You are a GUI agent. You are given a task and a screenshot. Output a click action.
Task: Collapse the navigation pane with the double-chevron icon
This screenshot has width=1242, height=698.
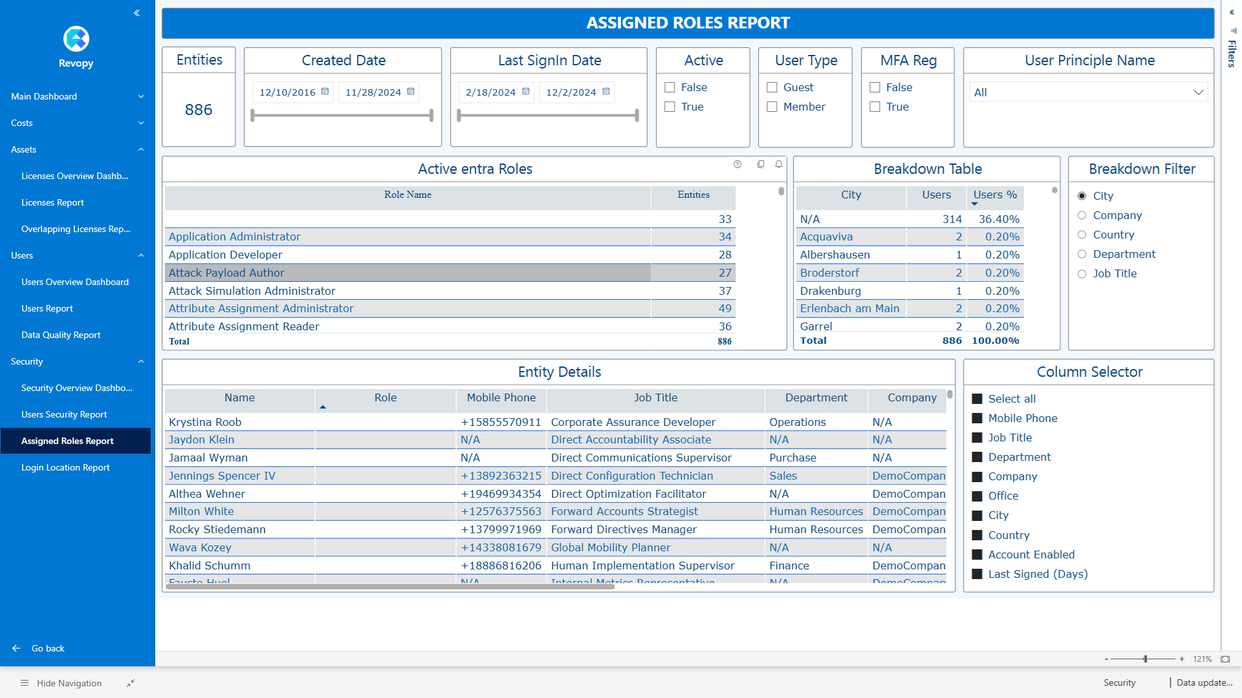pyautogui.click(x=136, y=13)
